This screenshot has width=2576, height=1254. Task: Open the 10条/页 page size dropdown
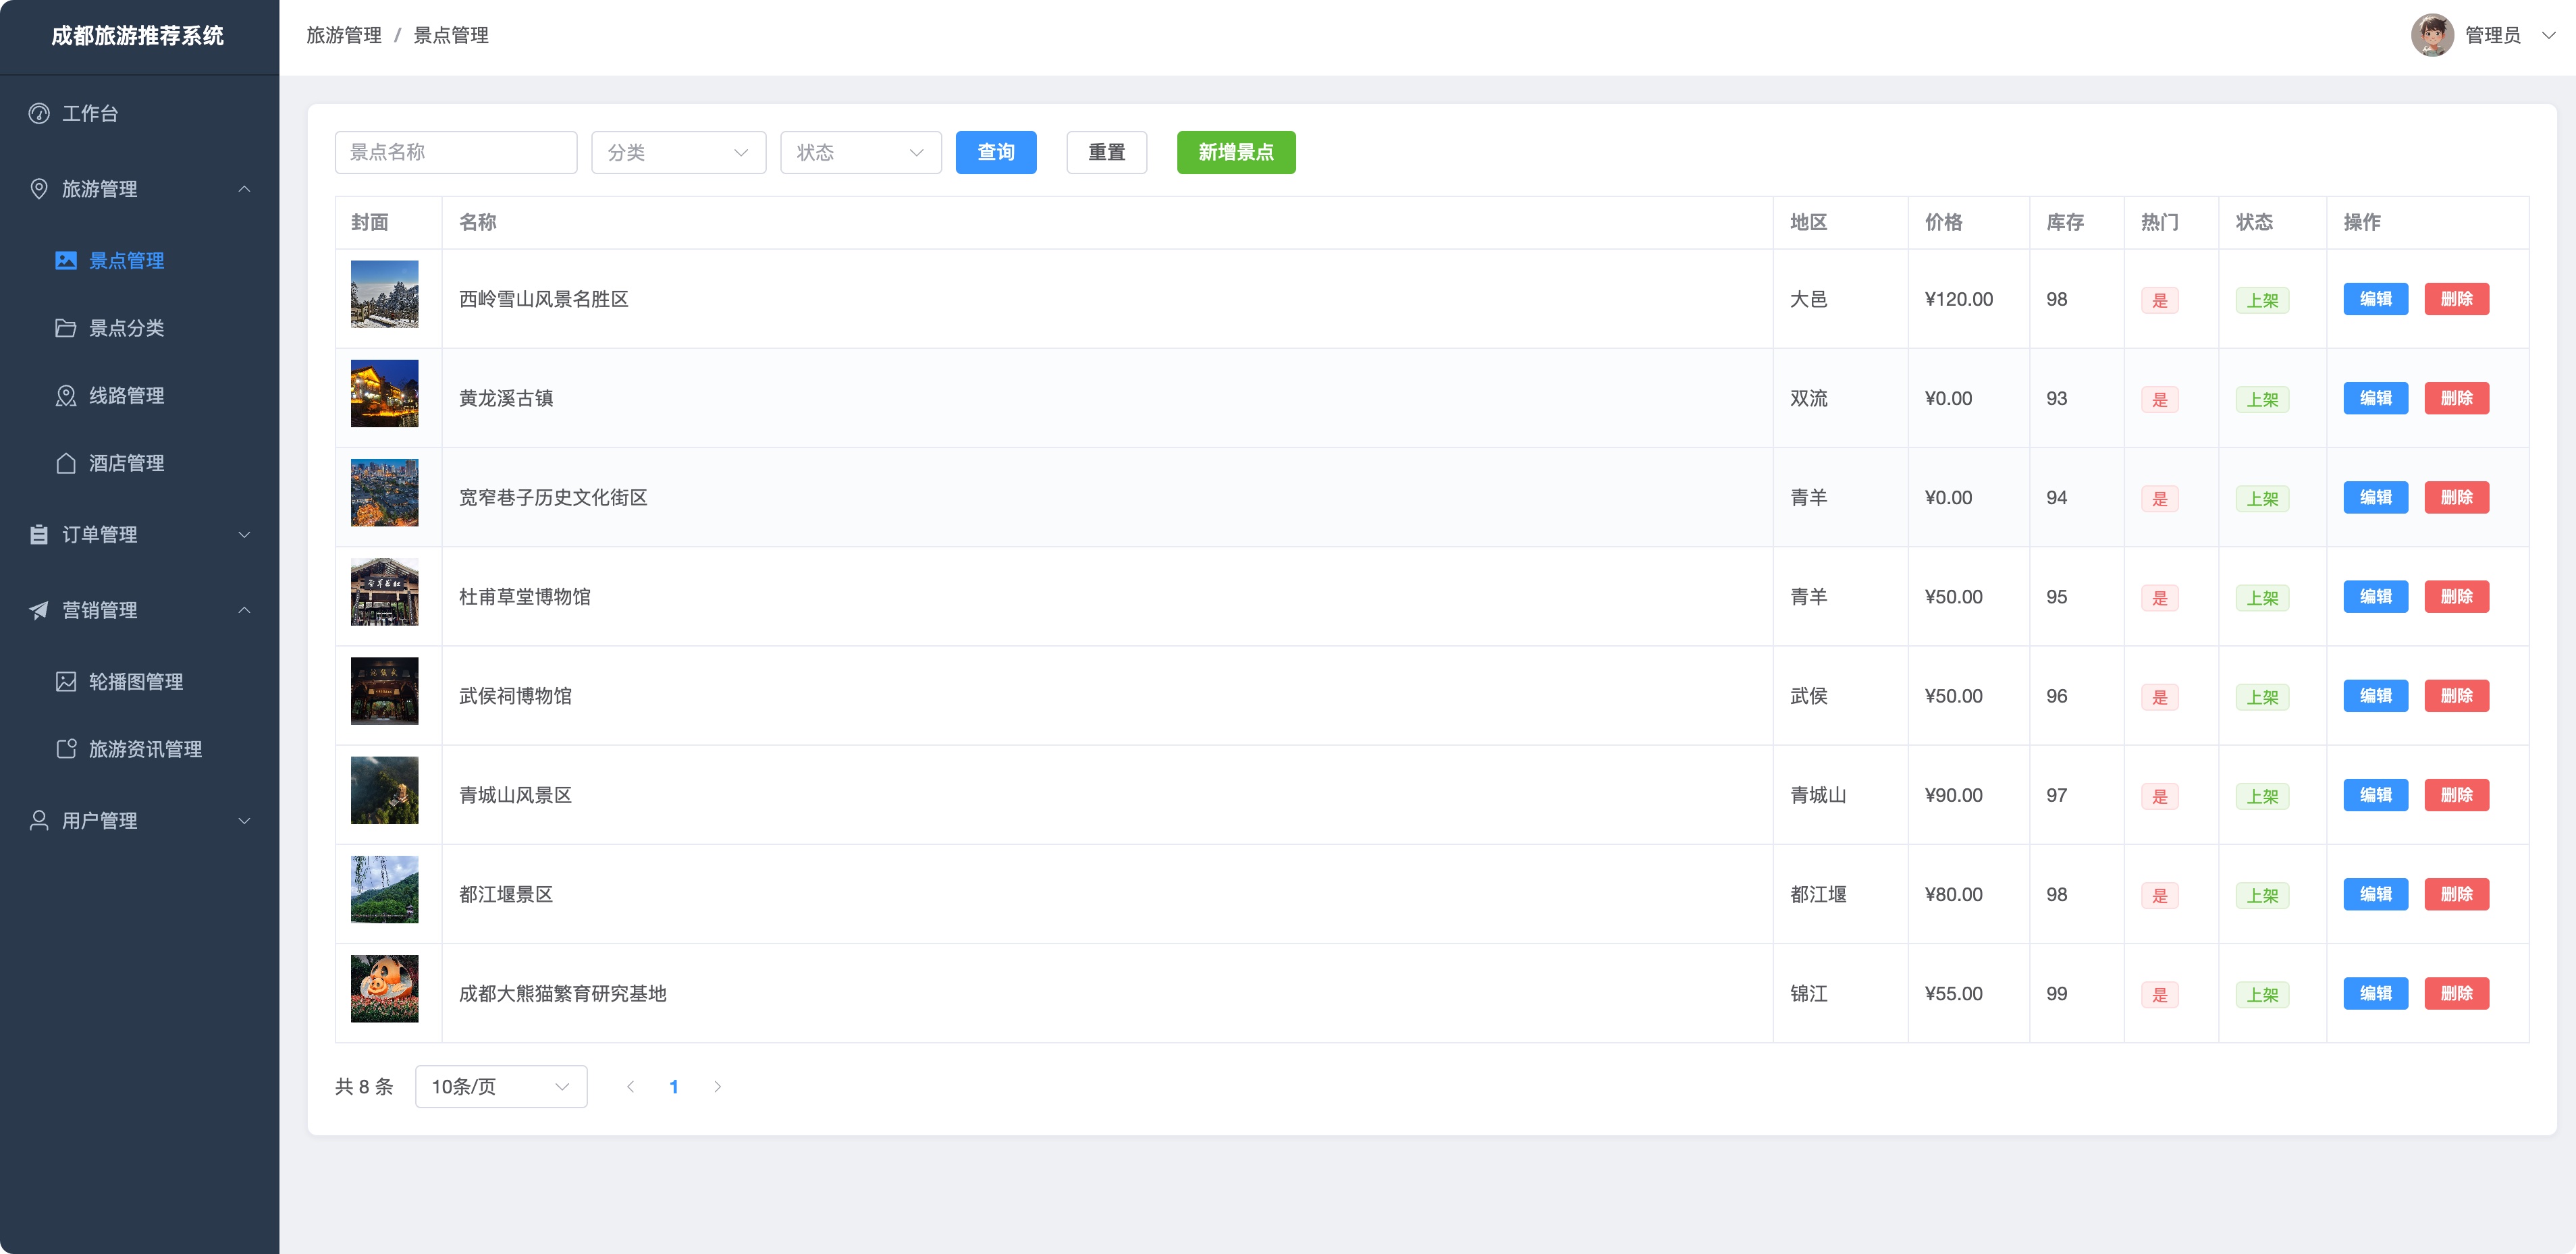(501, 1086)
